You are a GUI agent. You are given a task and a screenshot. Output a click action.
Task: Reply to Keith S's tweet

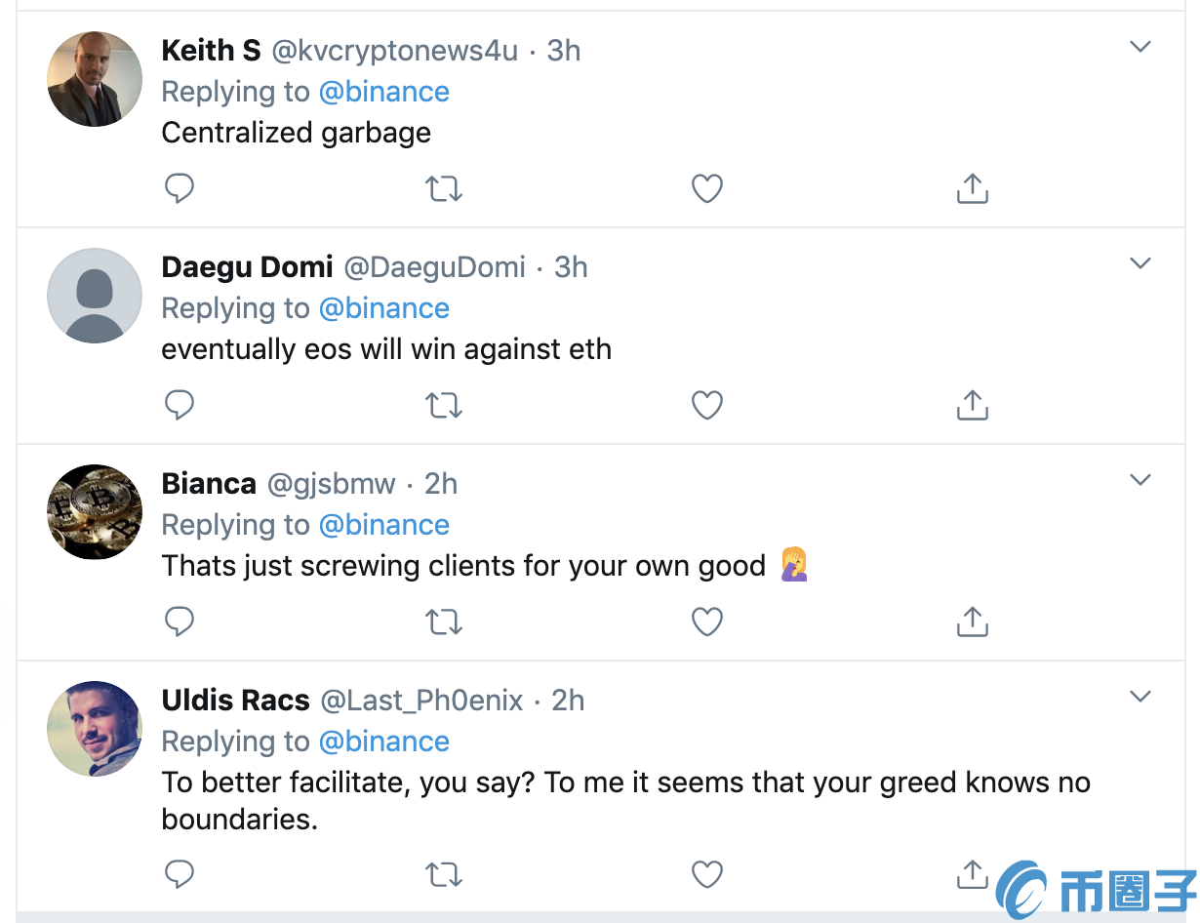coord(180,188)
